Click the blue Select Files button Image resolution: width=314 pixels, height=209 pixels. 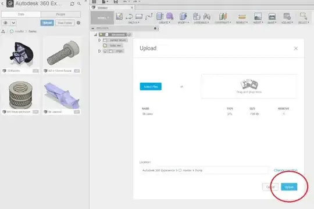[151, 86]
